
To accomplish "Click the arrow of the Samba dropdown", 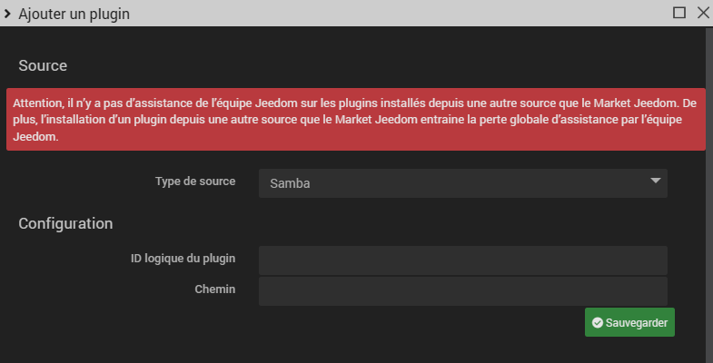I will click(656, 181).
